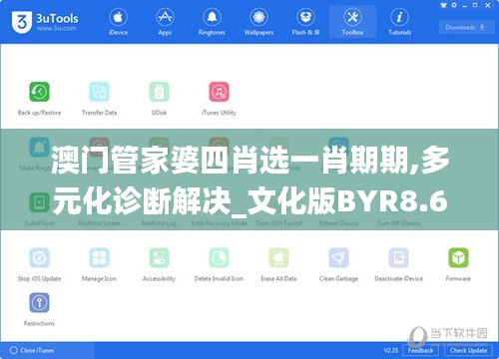Viewport: 499px width, 359px height.
Task: Launch Clean Garbage tool
Action: click(338, 264)
